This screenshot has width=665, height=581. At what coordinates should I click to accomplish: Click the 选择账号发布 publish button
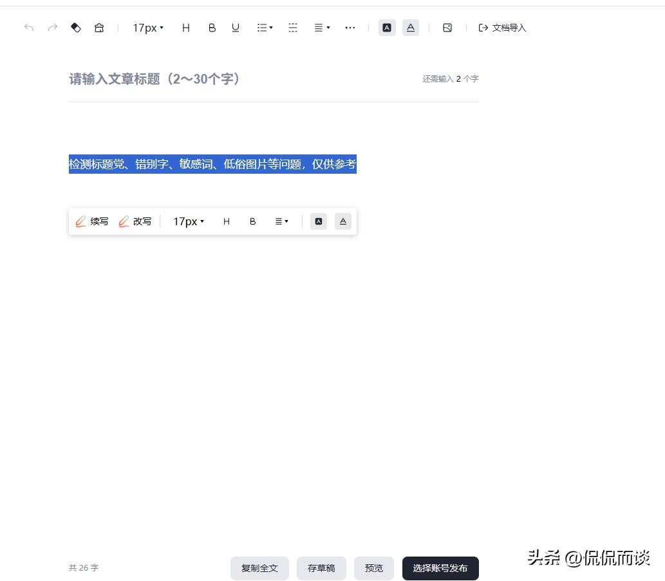(440, 568)
